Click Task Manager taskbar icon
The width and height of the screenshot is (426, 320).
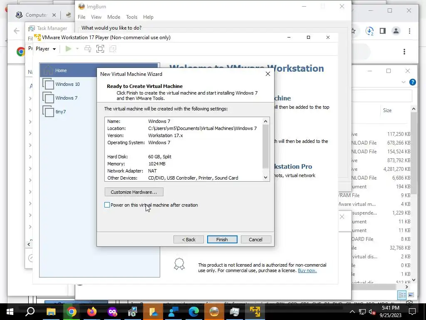pos(235,312)
